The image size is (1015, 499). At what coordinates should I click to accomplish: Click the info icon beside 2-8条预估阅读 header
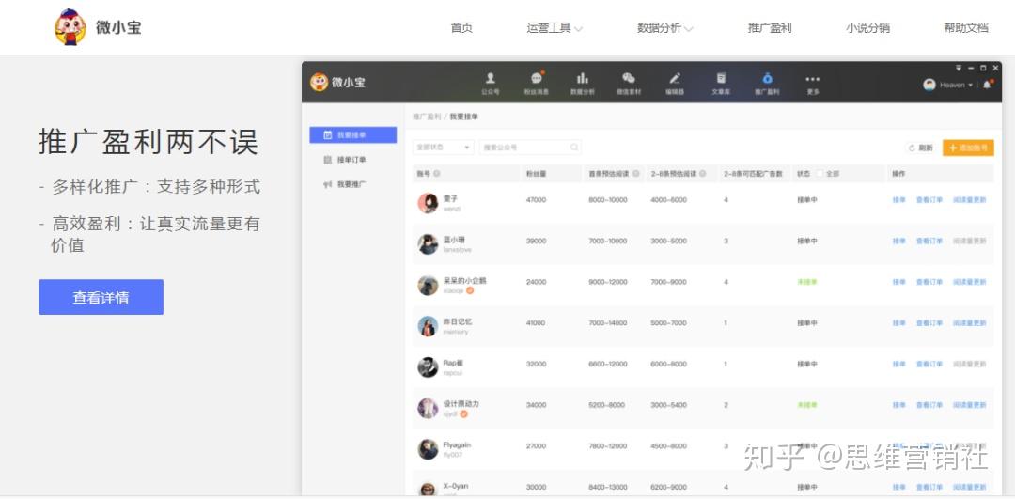pos(702,174)
